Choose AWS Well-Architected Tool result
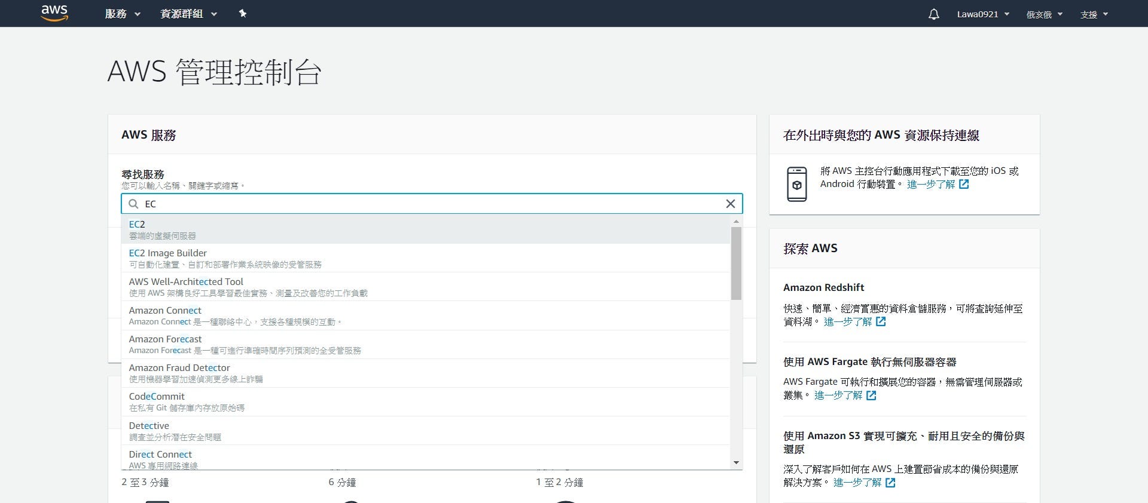 pyautogui.click(x=425, y=287)
